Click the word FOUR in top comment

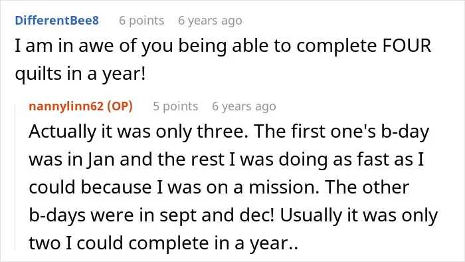(407, 46)
